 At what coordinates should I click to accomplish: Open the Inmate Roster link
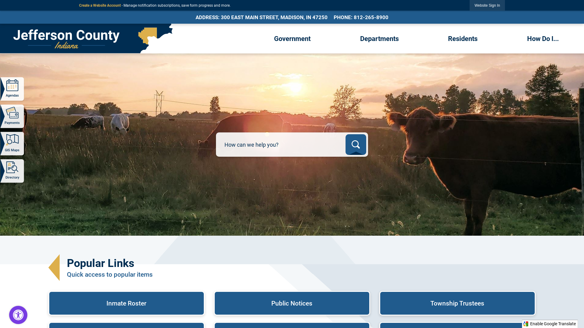127,303
